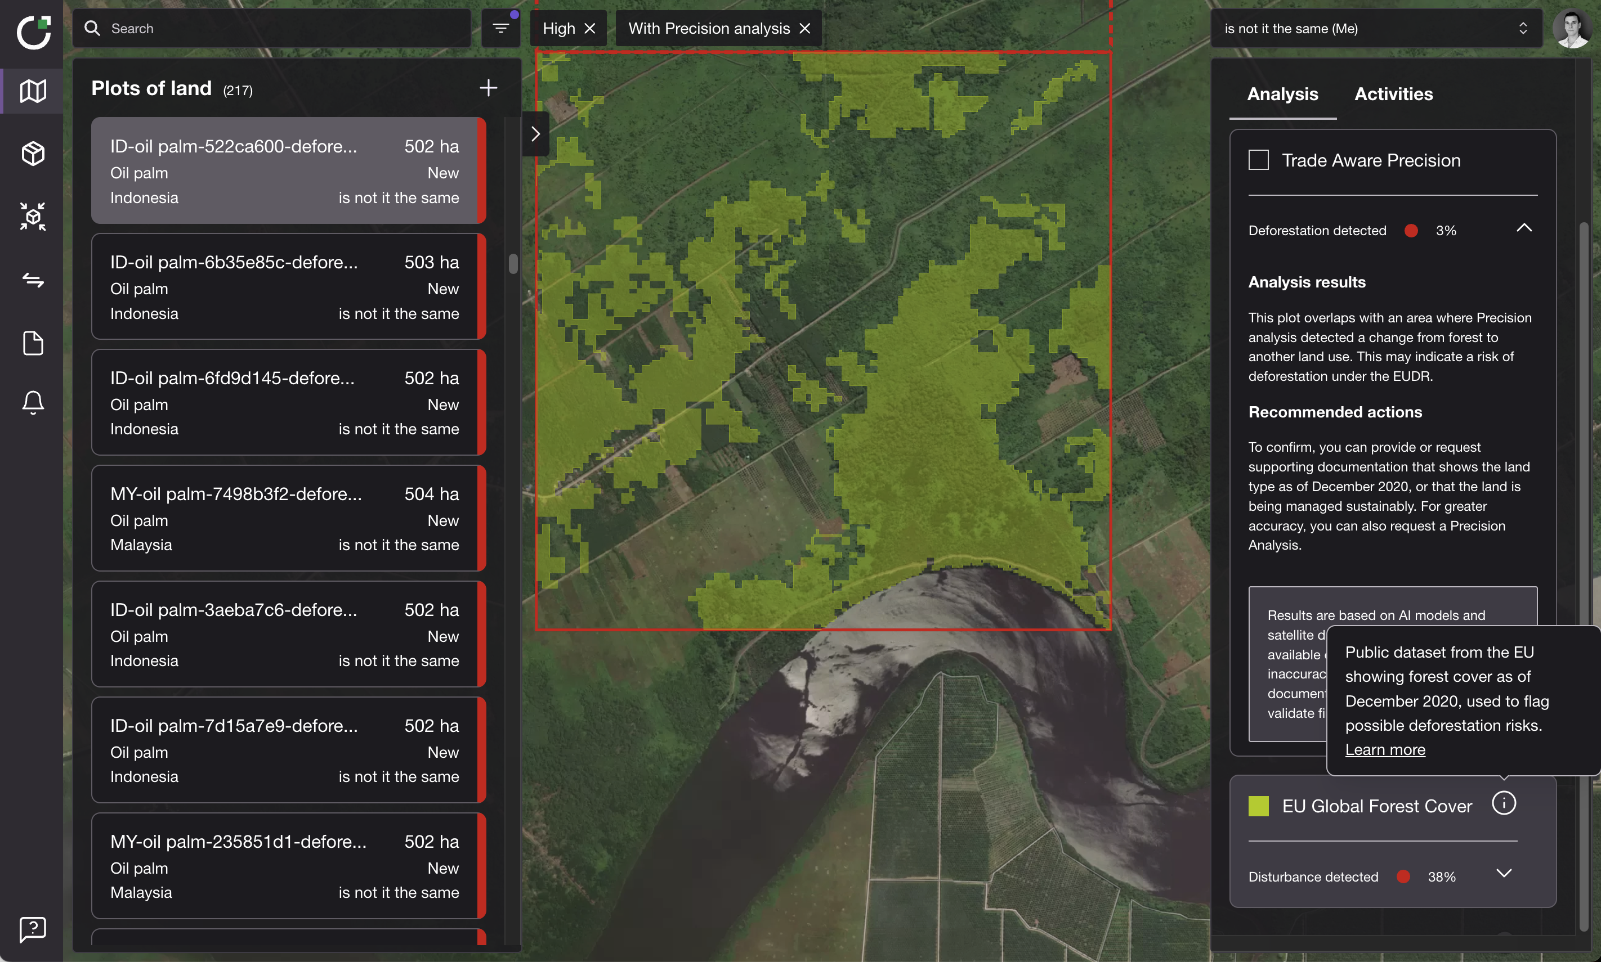Remove With Precision analysis filter chip
The width and height of the screenshot is (1601, 962).
[x=804, y=29]
